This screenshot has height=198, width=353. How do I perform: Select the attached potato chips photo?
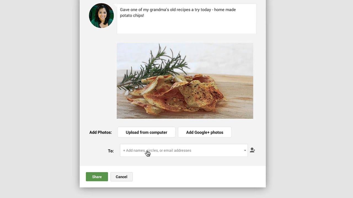pos(185,81)
